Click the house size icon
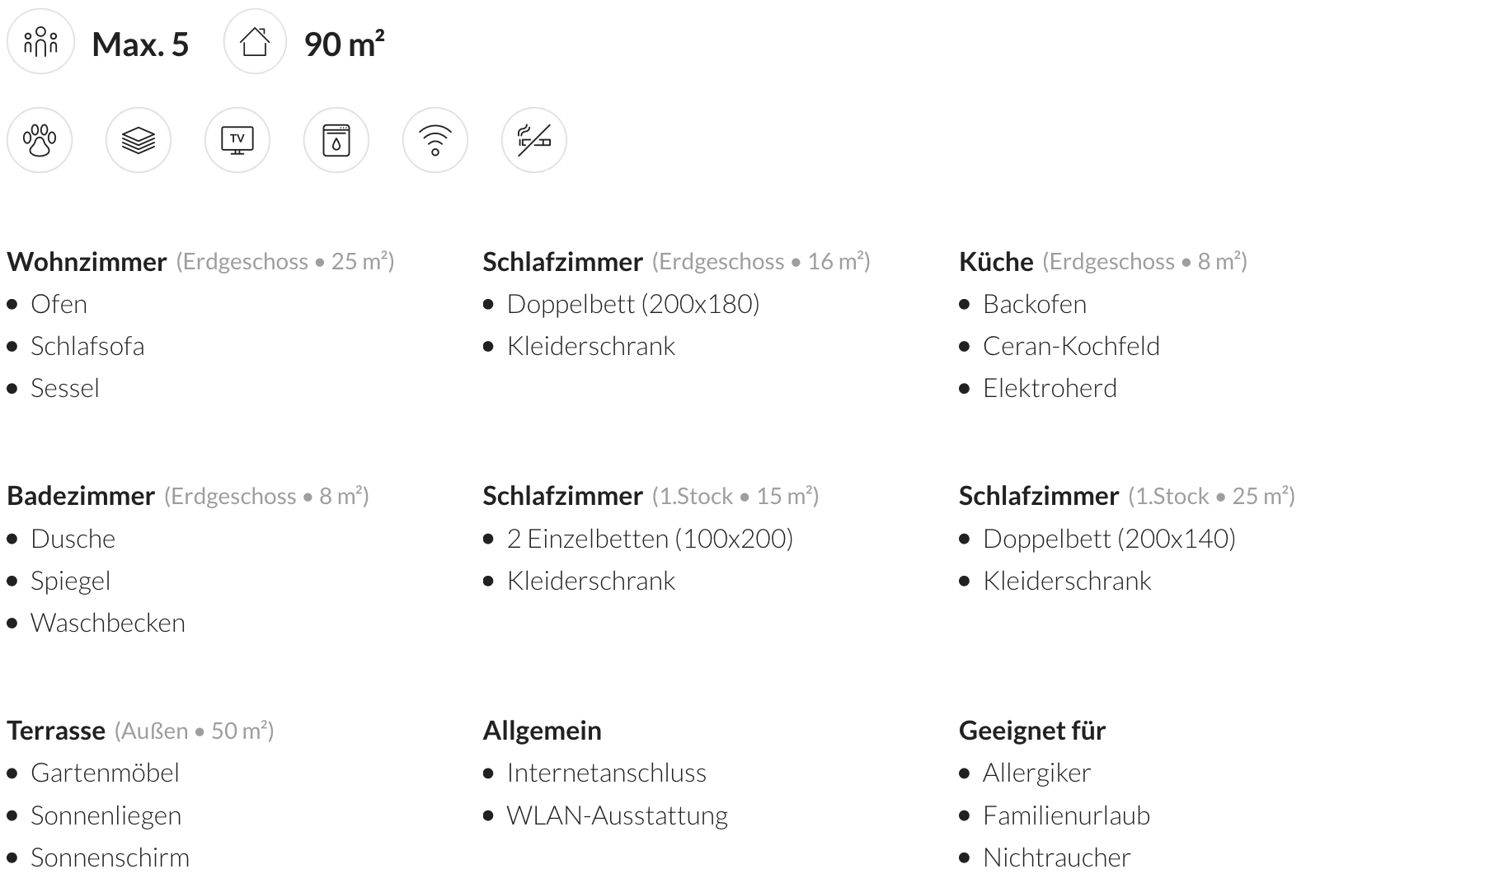Image resolution: width=1494 pixels, height=883 pixels. 255,42
